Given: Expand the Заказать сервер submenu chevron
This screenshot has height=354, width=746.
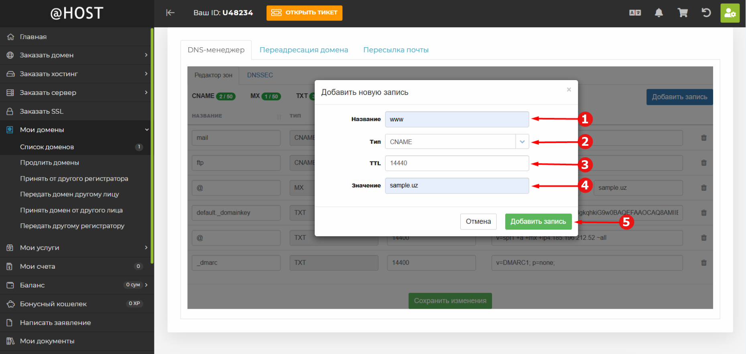Looking at the screenshot, I should pos(146,93).
